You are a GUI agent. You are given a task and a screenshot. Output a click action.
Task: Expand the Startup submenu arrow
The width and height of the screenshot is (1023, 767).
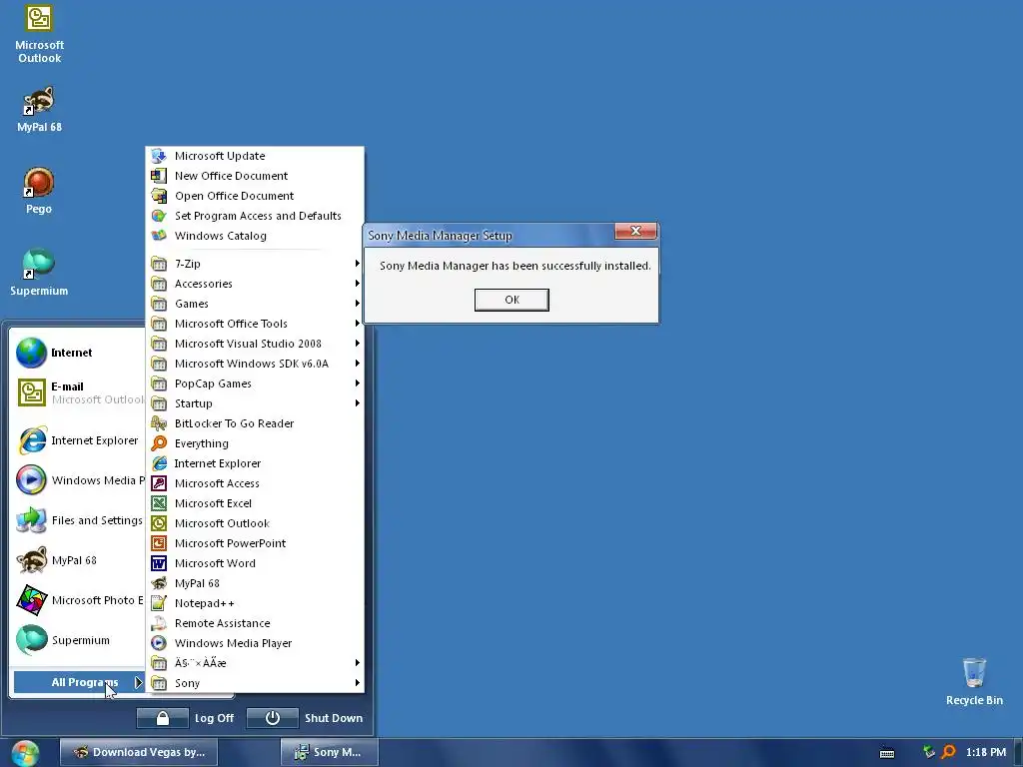357,403
